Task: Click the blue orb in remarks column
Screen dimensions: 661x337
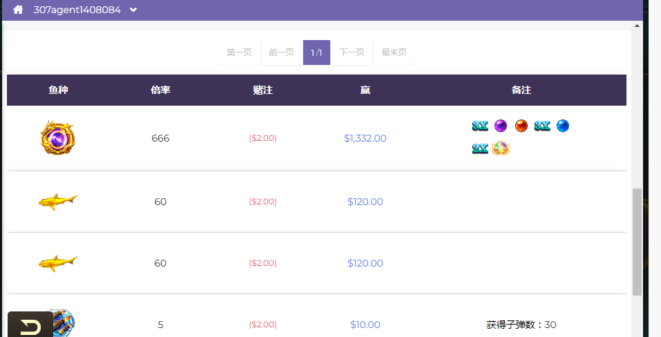Action: 563,126
